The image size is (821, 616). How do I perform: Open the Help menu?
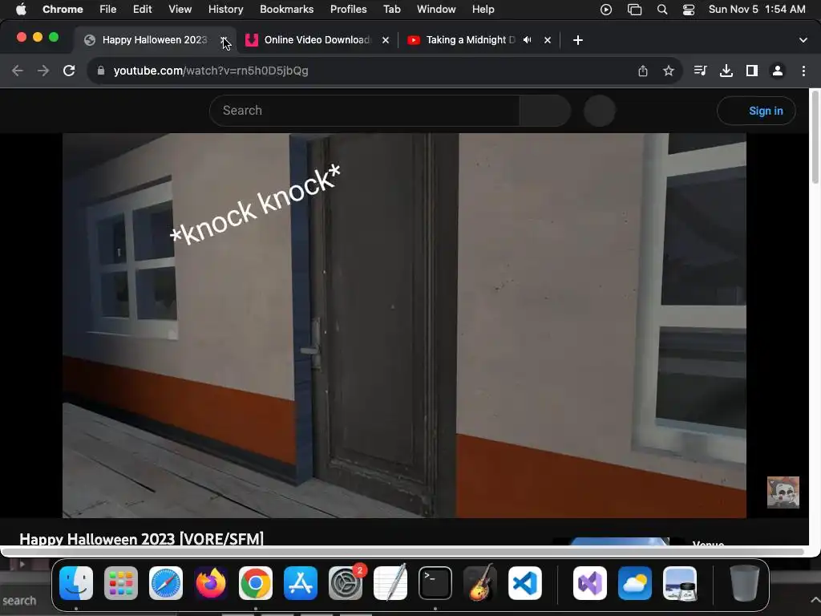pyautogui.click(x=483, y=9)
